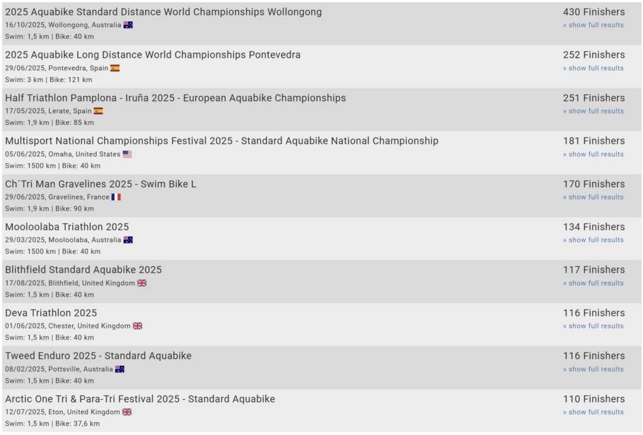The image size is (643, 435).
Task: Show full results for the Pontevedra Long Distance event
Action: 593,68
